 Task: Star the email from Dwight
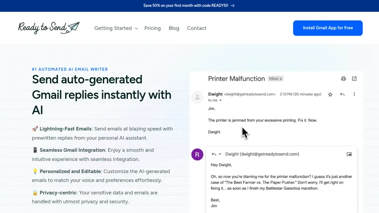pyautogui.click(x=330, y=94)
